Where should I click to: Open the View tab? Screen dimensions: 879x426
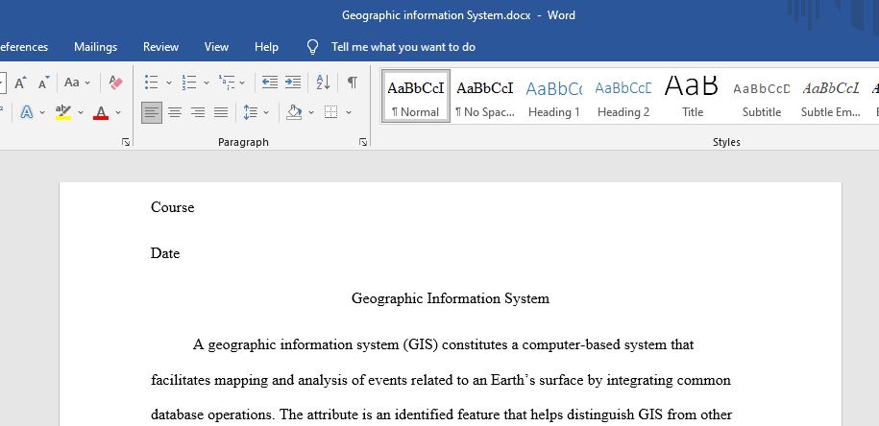pyautogui.click(x=216, y=47)
